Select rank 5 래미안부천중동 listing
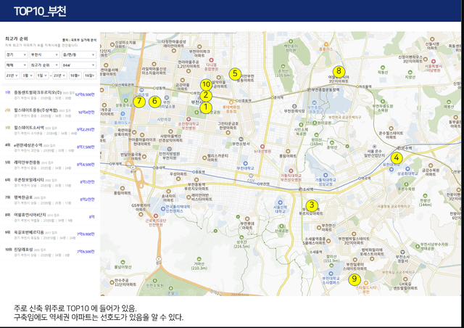The width and height of the screenshot is (464, 328). click(50, 165)
